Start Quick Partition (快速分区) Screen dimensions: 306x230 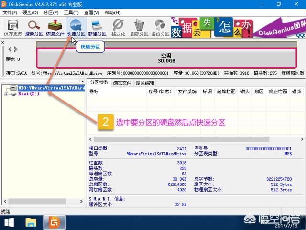click(76, 28)
